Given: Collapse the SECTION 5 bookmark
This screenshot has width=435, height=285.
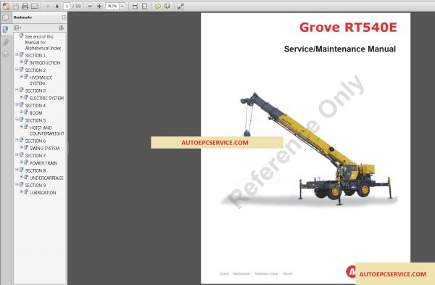Looking at the screenshot, I should coord(17,120).
